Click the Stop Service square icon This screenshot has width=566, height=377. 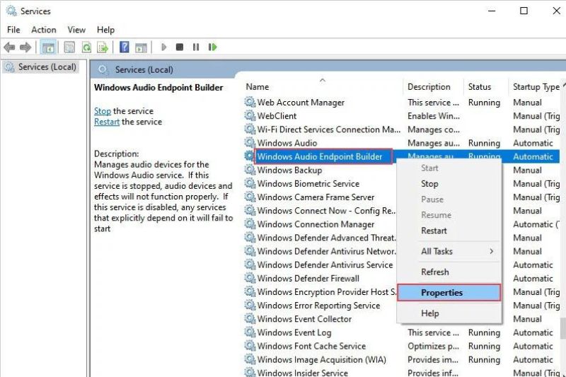(180, 47)
